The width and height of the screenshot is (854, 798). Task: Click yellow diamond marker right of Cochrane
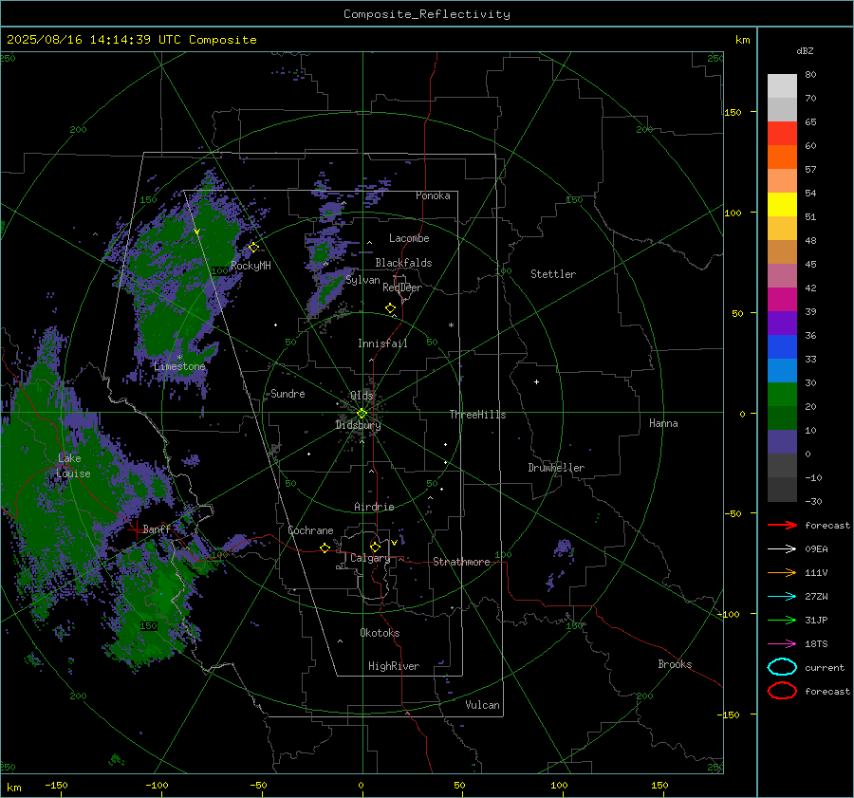(325, 547)
